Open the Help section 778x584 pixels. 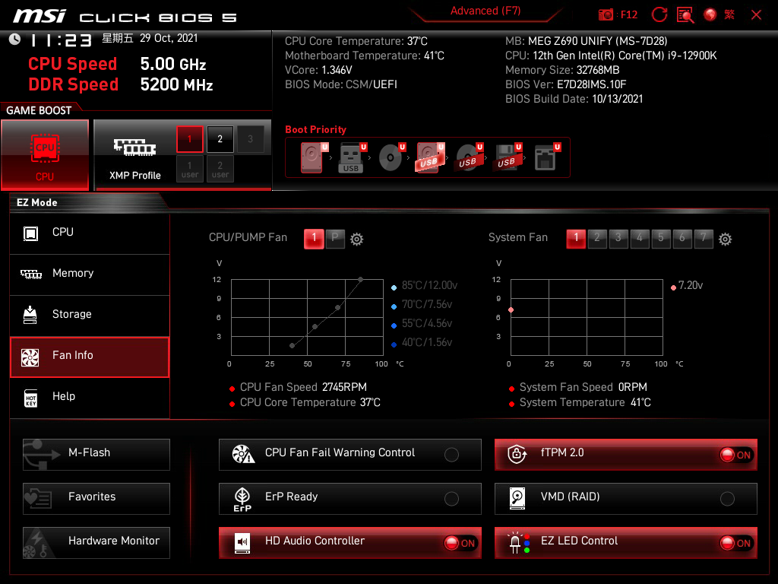coord(90,397)
